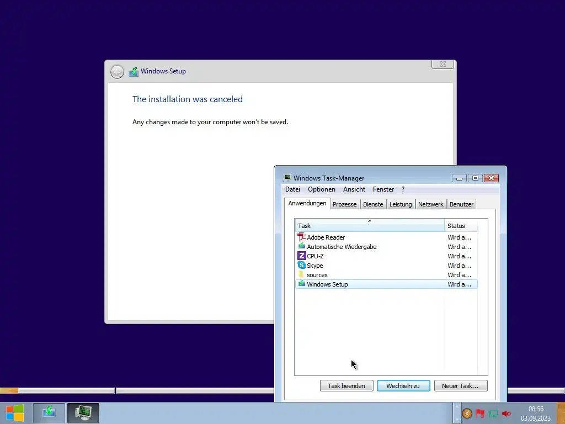The image size is (565, 424).
Task: Select the CPU-Z task row
Action: (386, 256)
